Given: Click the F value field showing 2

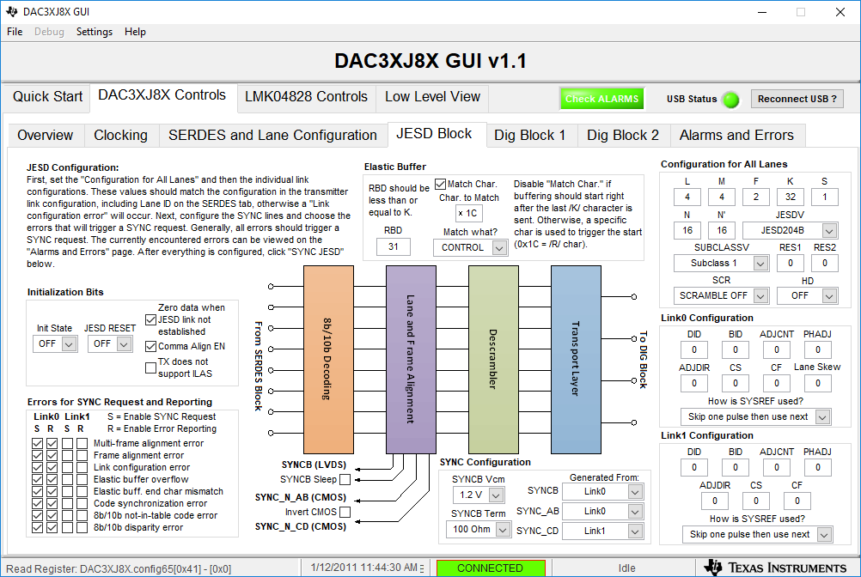Looking at the screenshot, I should click(755, 197).
